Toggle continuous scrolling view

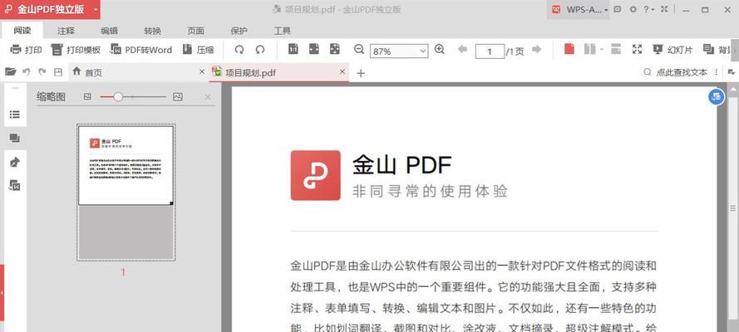click(x=616, y=49)
